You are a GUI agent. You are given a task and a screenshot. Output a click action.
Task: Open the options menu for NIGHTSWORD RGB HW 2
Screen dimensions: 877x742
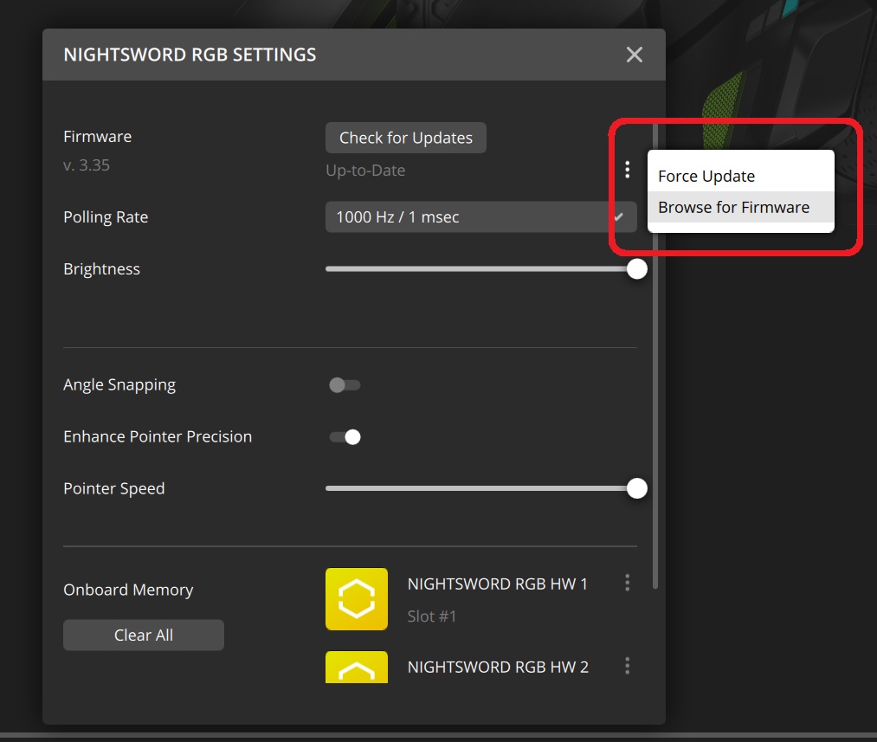(x=627, y=666)
